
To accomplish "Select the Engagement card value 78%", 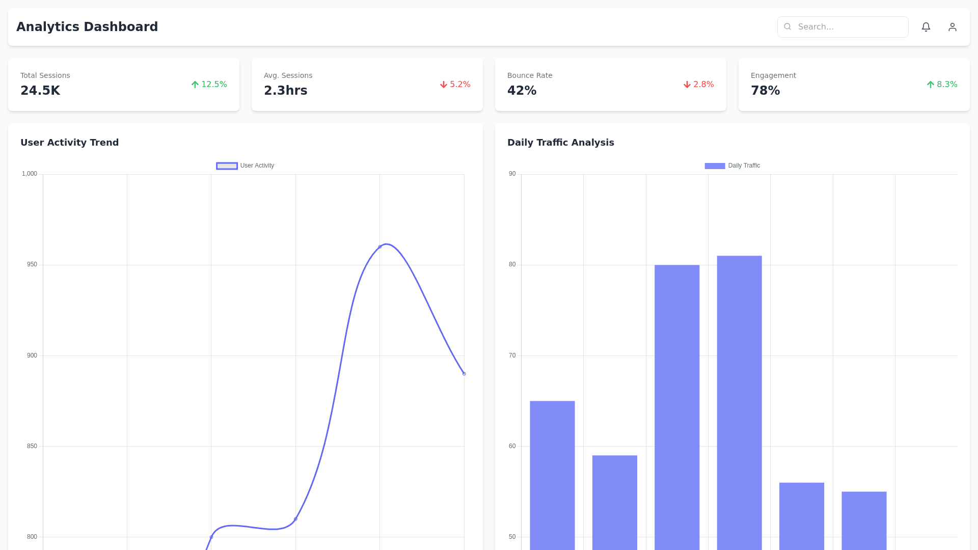I will [765, 91].
